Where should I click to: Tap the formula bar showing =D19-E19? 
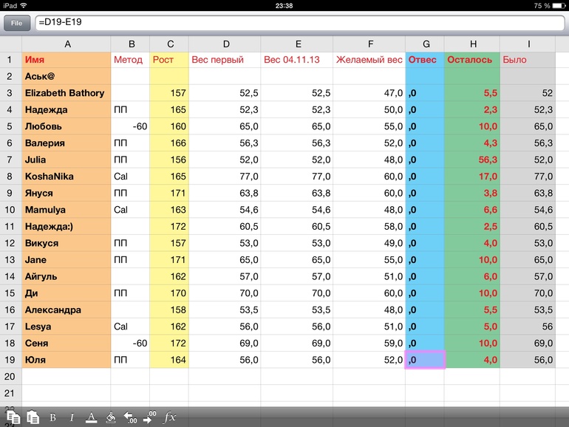[296, 23]
